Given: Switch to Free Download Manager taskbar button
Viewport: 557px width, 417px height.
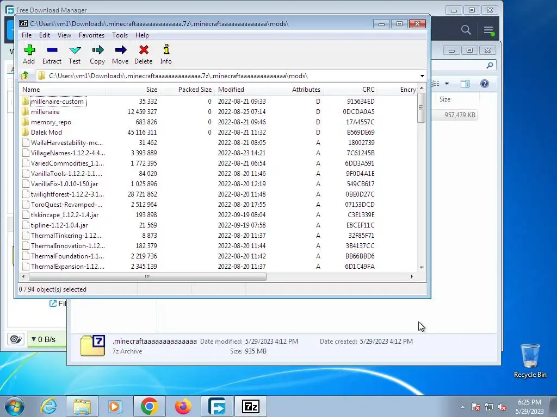Looking at the screenshot, I should 216,406.
